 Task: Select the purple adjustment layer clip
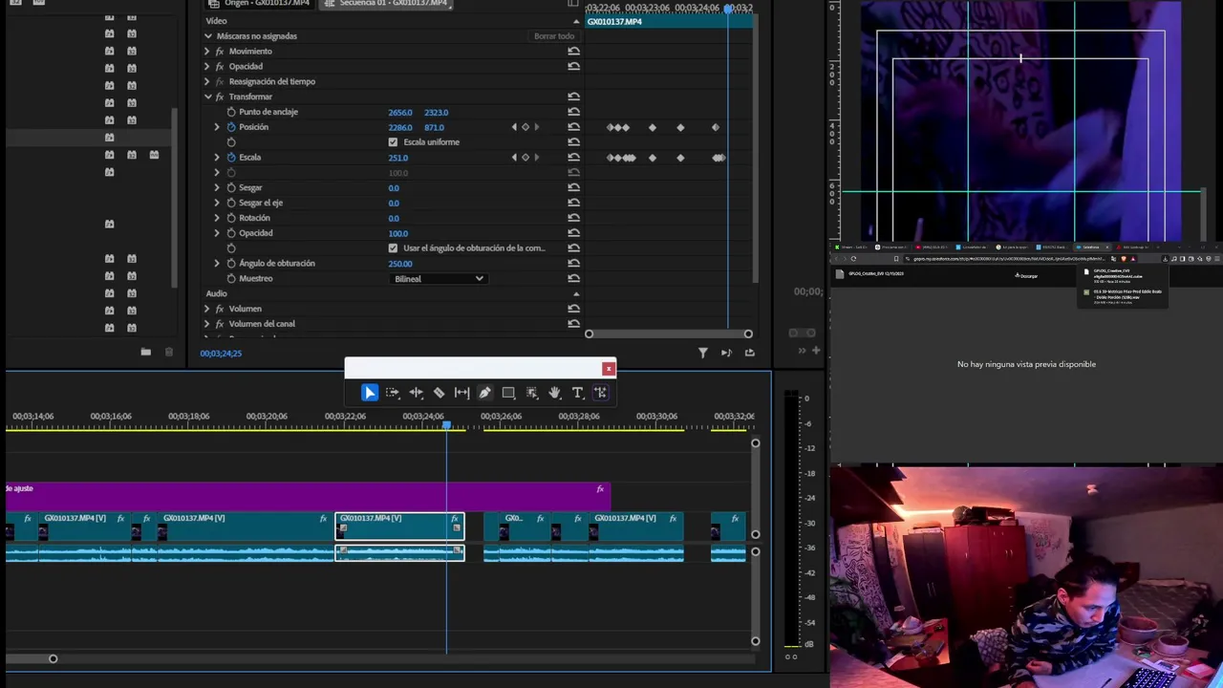308,496
